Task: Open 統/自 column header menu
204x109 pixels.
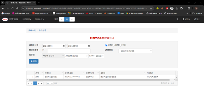Action: [x=42, y=73]
